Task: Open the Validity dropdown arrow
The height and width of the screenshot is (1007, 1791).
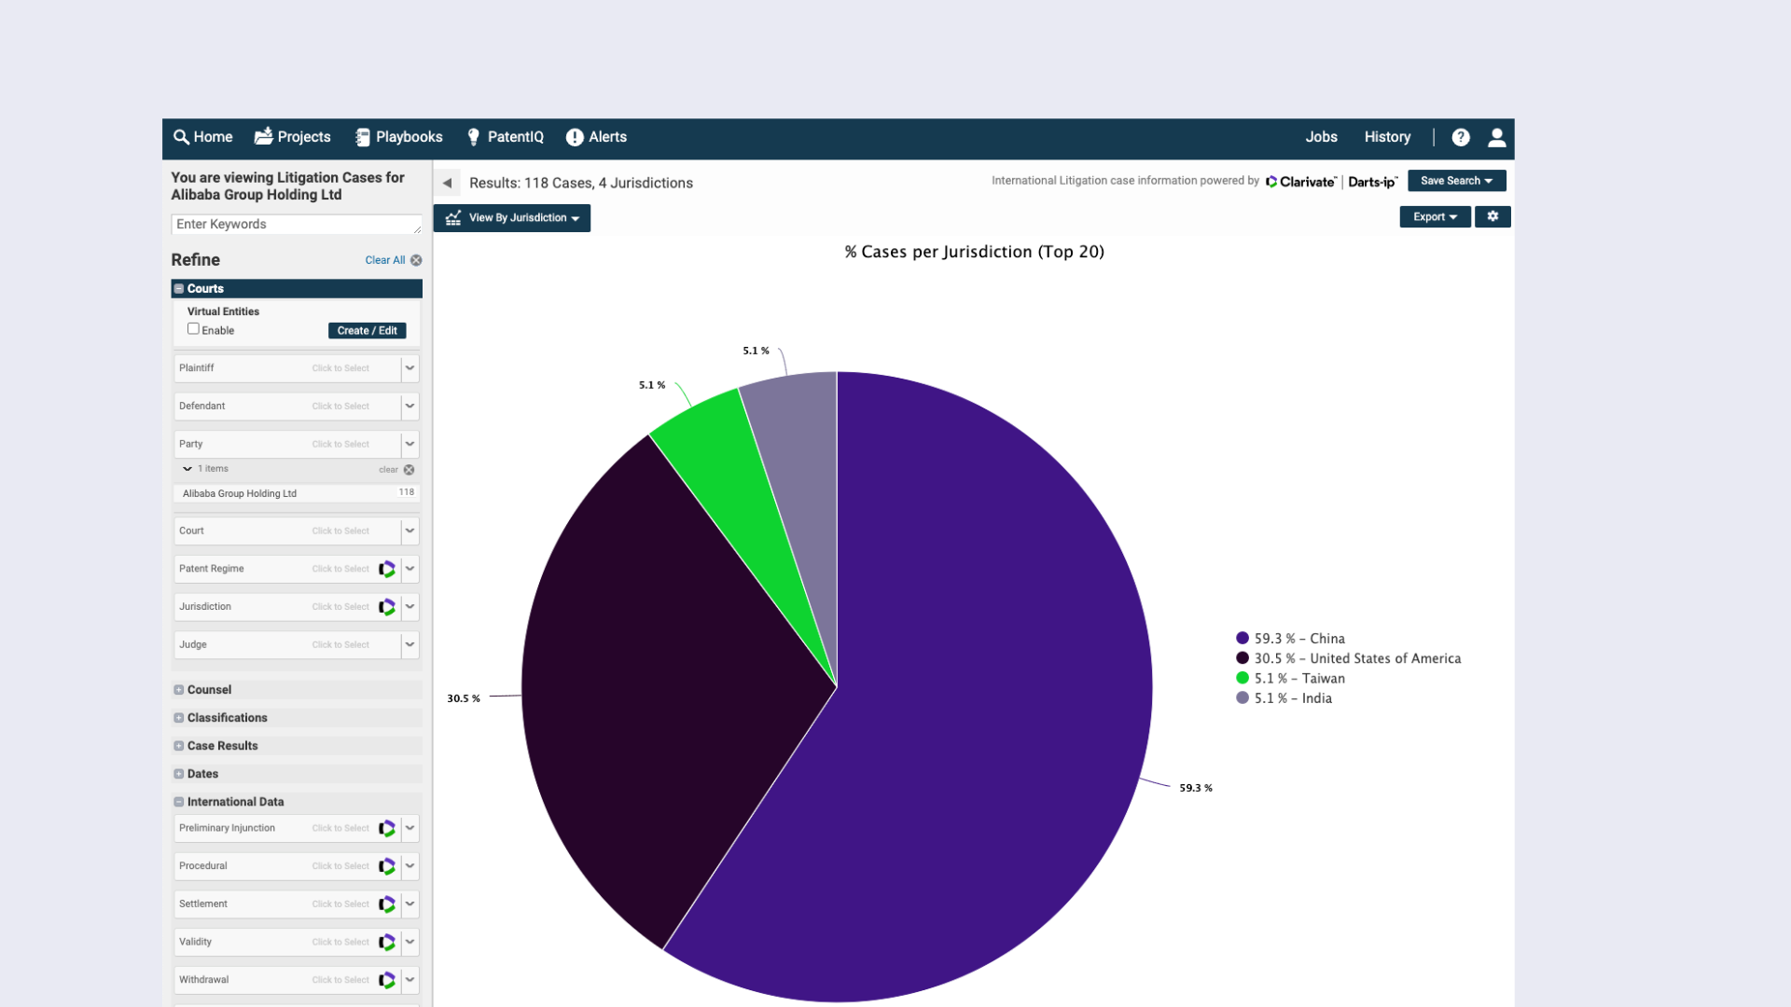Action: (410, 943)
